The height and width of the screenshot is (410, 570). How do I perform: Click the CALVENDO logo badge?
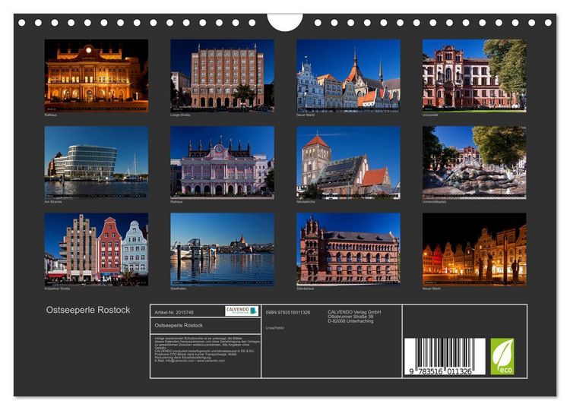coord(242,311)
